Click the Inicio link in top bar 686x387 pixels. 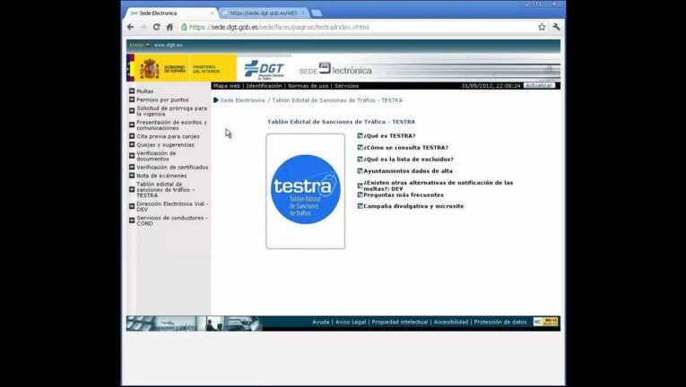click(136, 45)
